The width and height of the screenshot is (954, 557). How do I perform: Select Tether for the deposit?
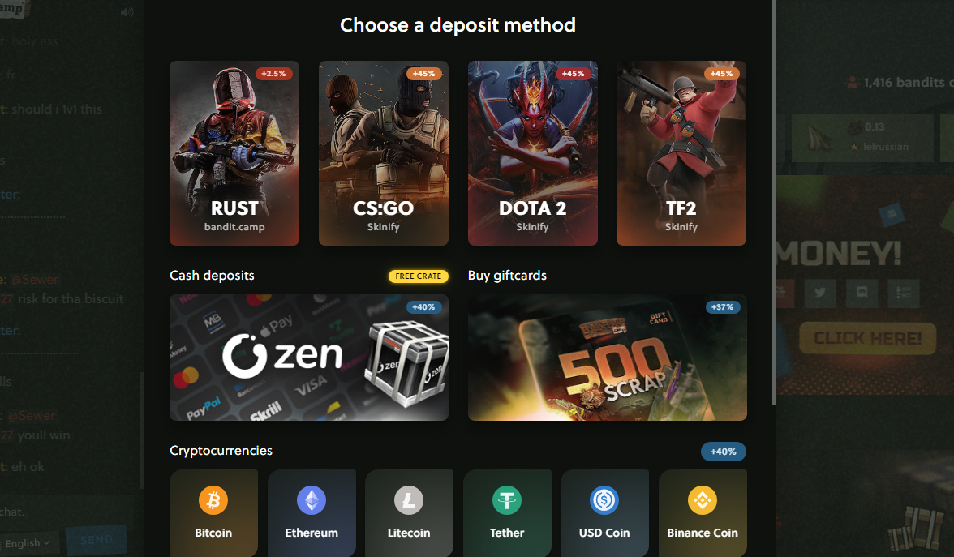507,513
